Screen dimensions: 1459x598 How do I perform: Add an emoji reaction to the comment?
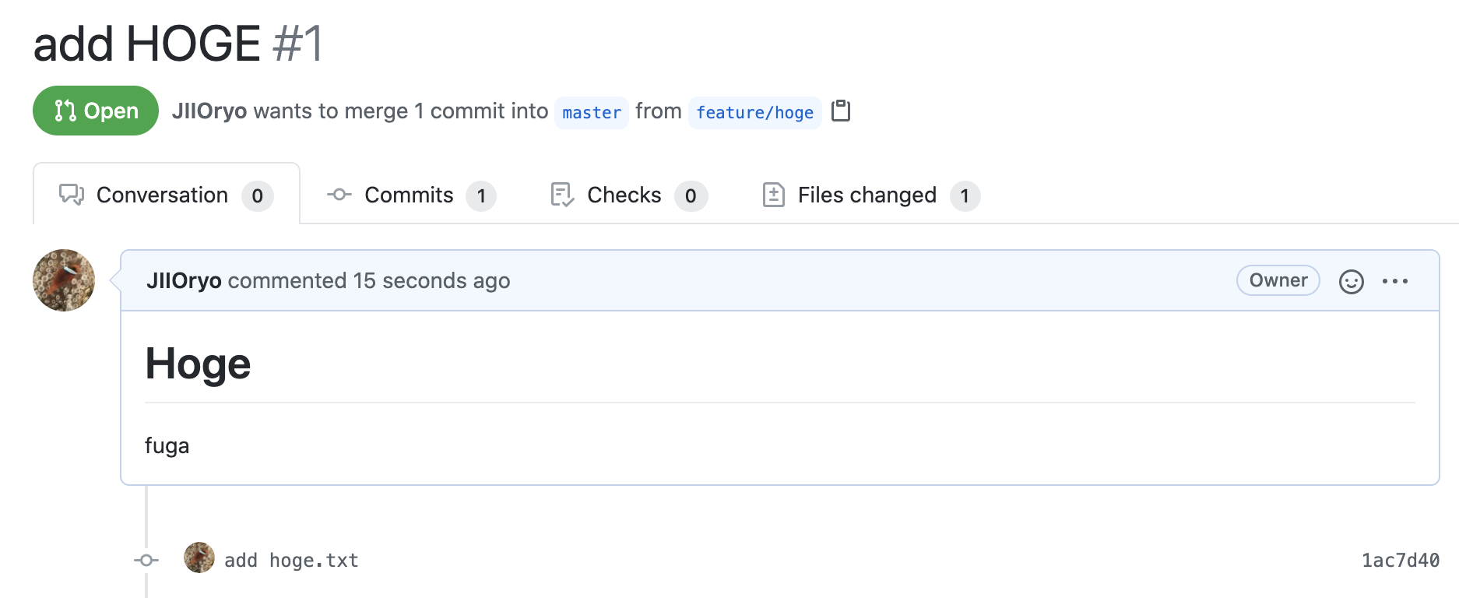point(1351,281)
